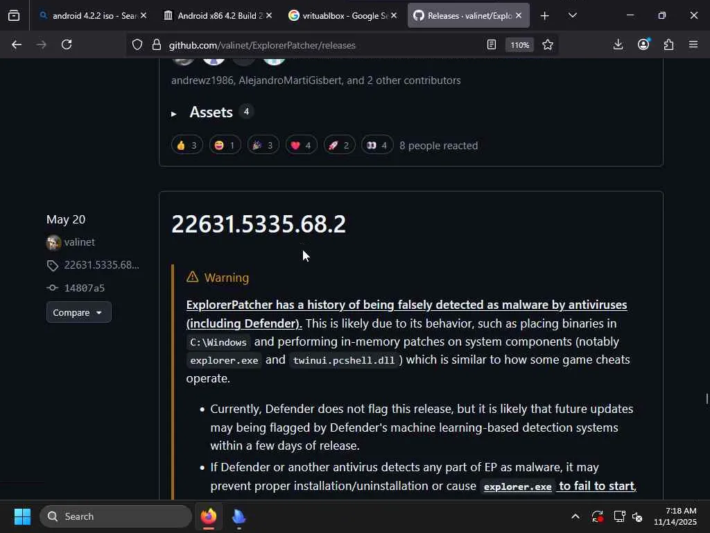Open commit 14807a5 link
Image resolution: width=710 pixels, height=533 pixels.
(84, 288)
